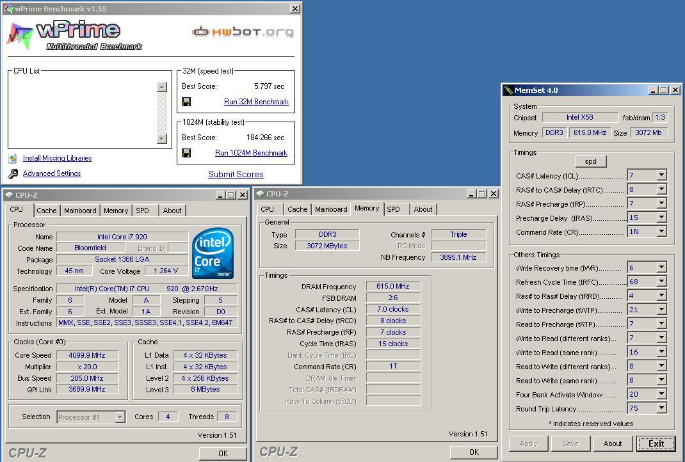Open Four Bank Activate Window dropdown
This screenshot has width=685, height=462.
click(x=661, y=394)
